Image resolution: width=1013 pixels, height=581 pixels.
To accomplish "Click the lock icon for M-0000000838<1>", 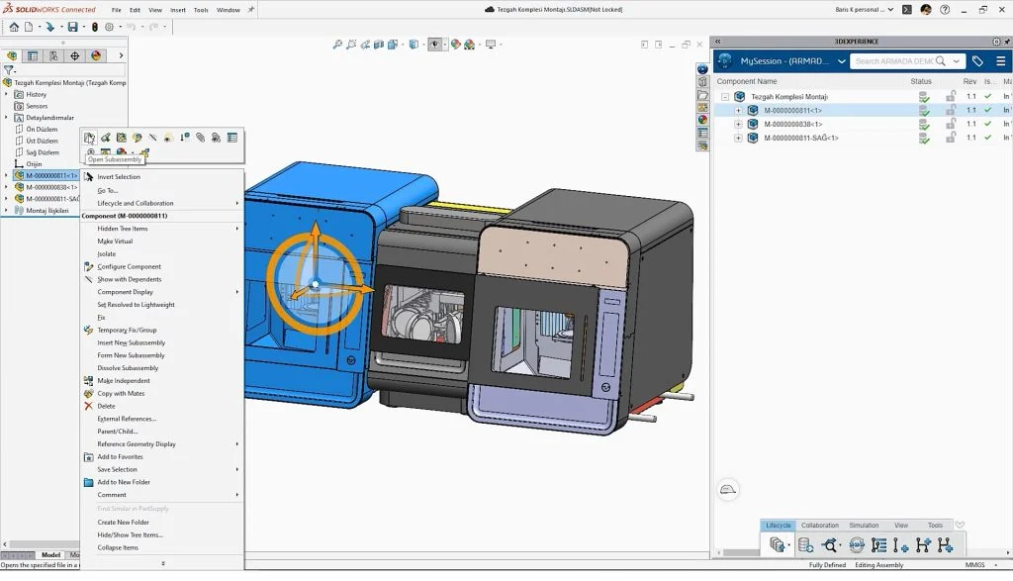I will [x=951, y=125].
